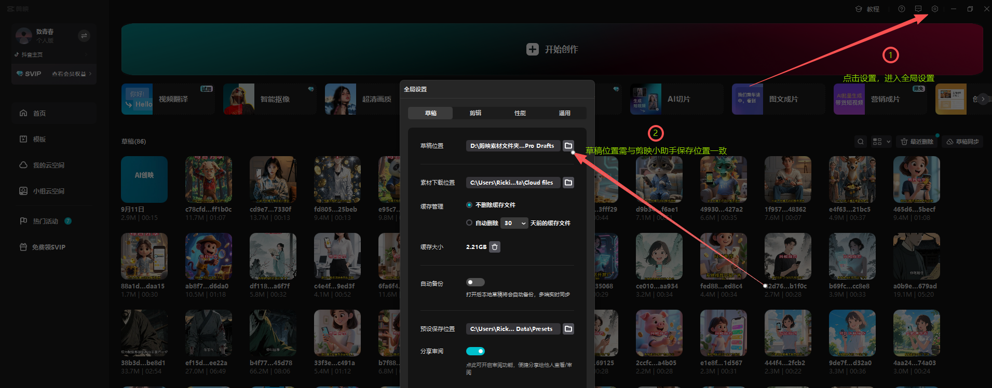The width and height of the screenshot is (992, 388).
Task: Switch to the 剪辑 settings tab
Action: click(x=475, y=113)
